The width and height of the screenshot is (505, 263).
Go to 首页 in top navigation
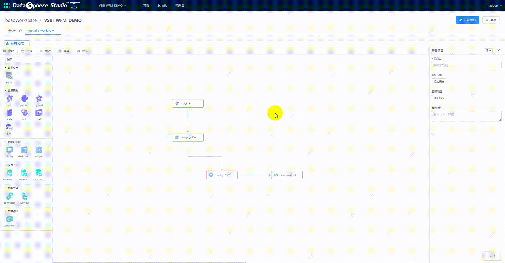[146, 6]
